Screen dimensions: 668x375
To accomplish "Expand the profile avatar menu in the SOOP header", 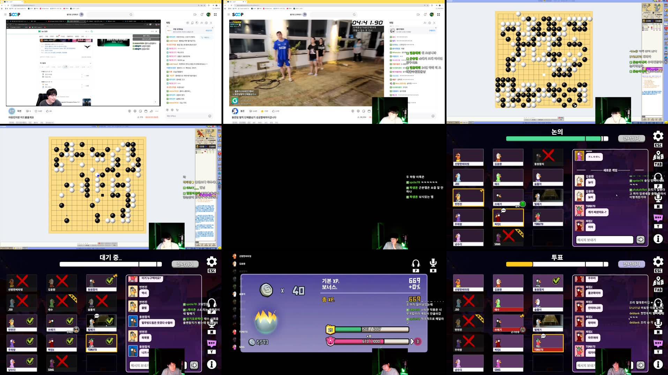I will point(209,15).
